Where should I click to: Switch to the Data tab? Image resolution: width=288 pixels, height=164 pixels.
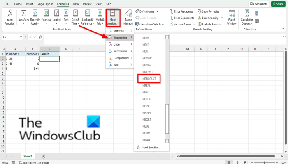(x=76, y=4)
